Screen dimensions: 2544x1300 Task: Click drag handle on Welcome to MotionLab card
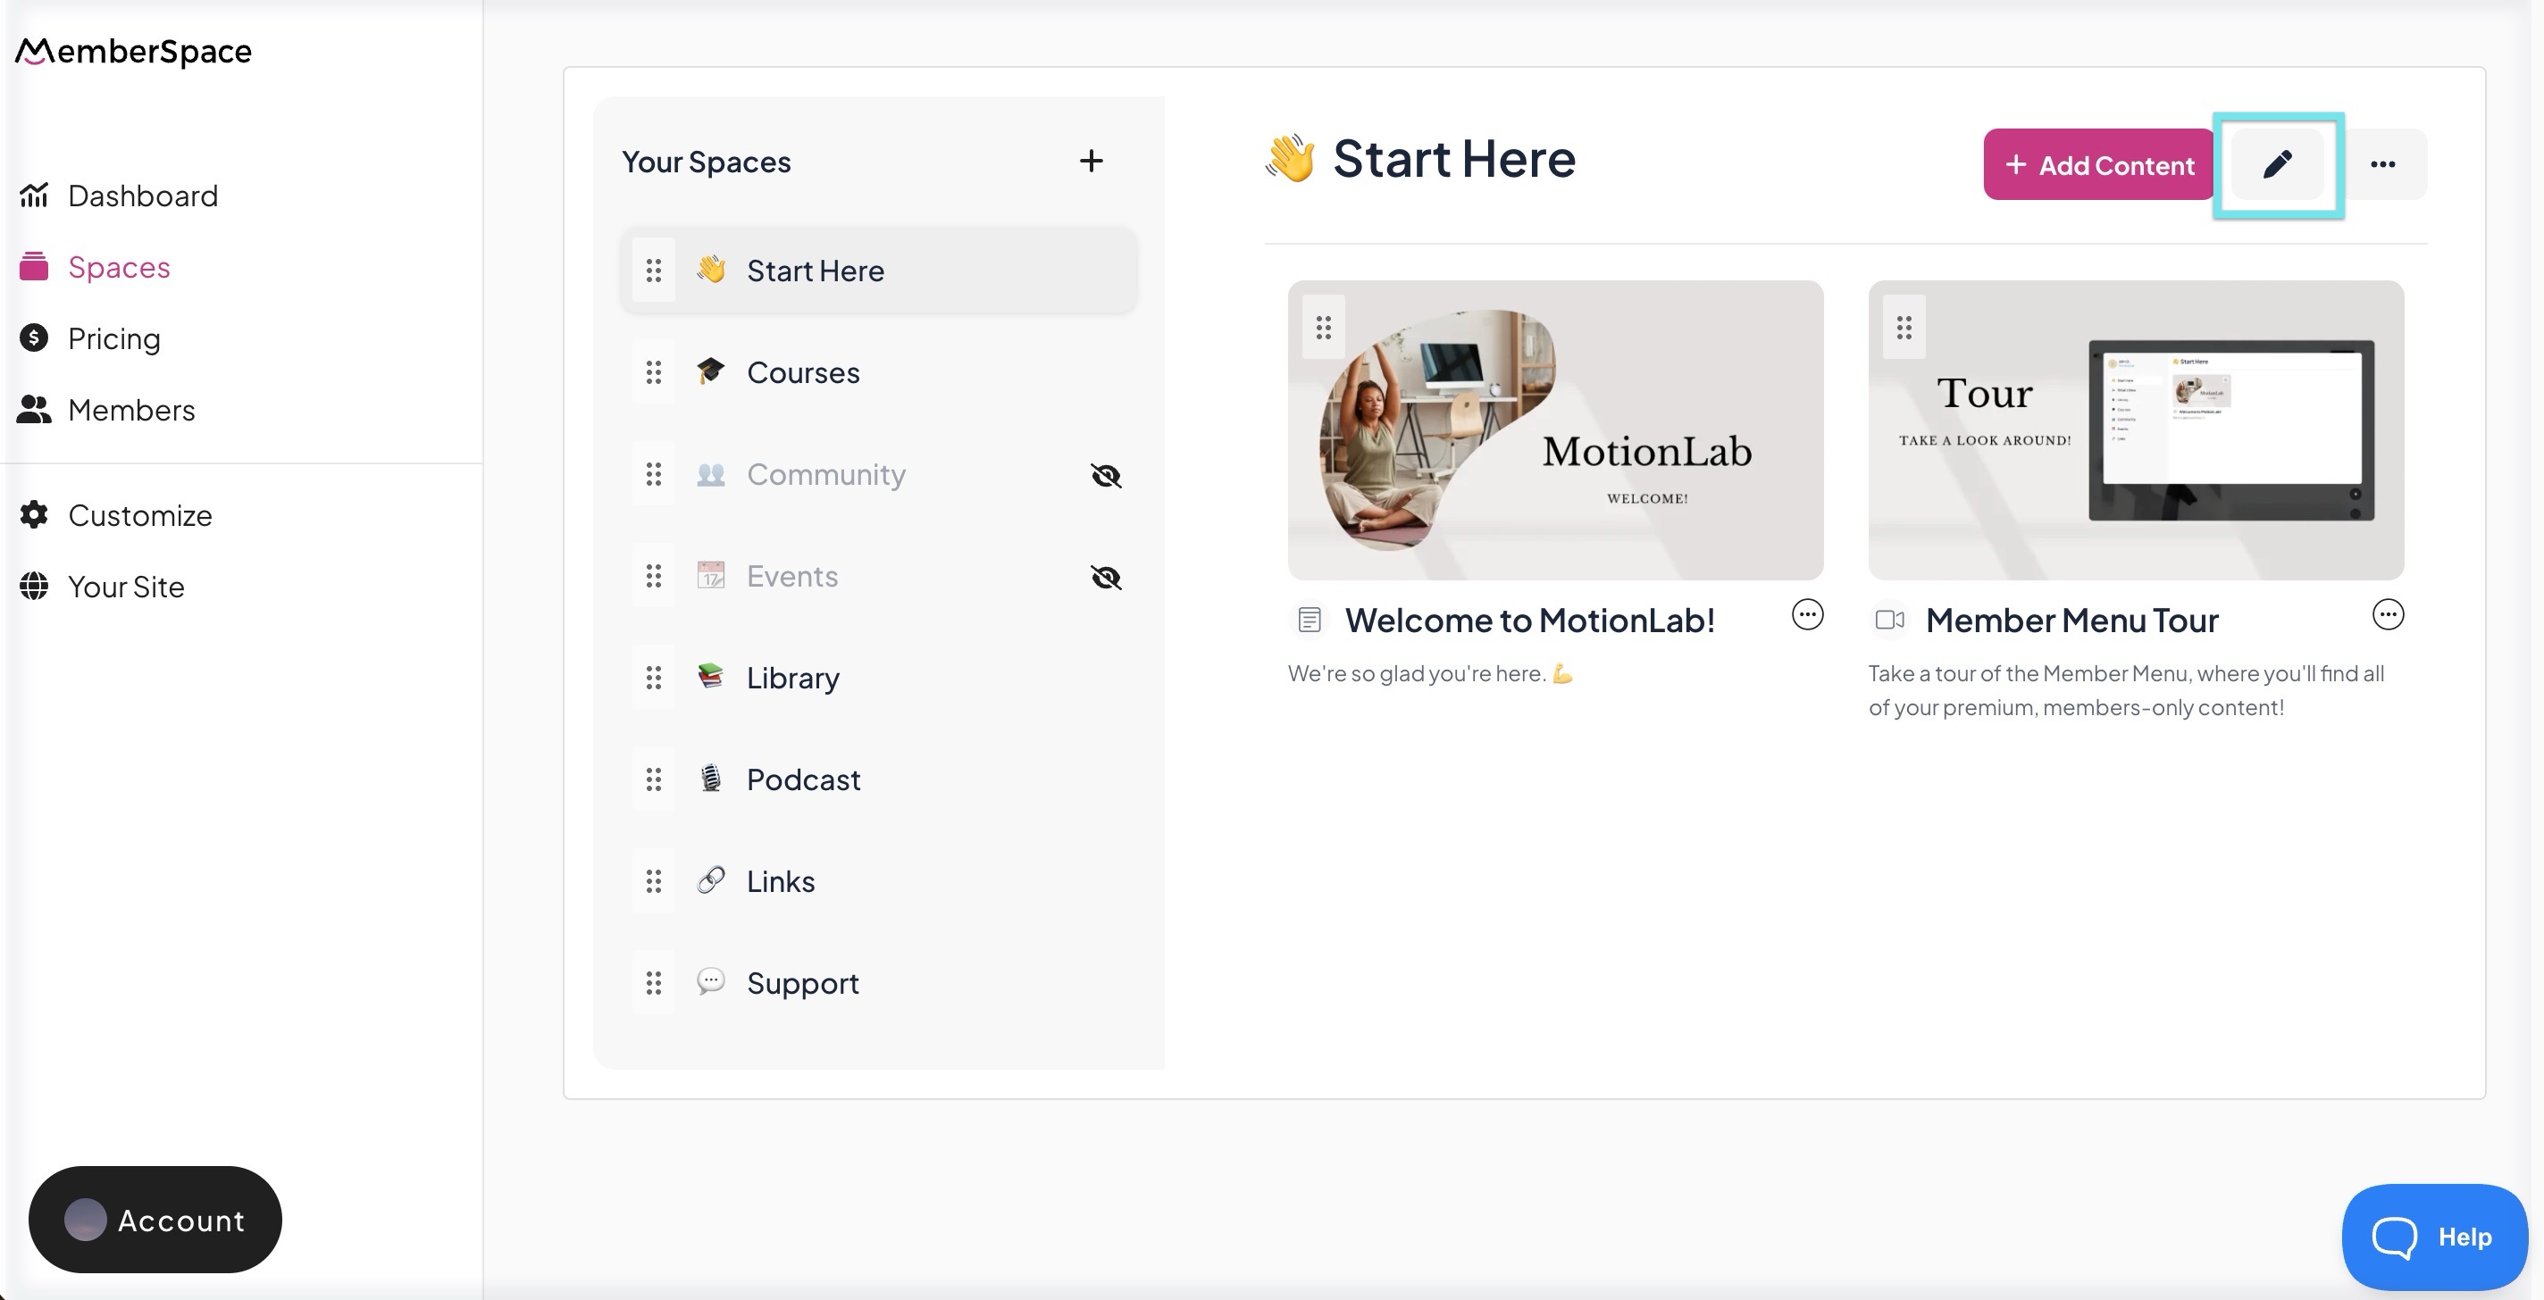coord(1323,327)
